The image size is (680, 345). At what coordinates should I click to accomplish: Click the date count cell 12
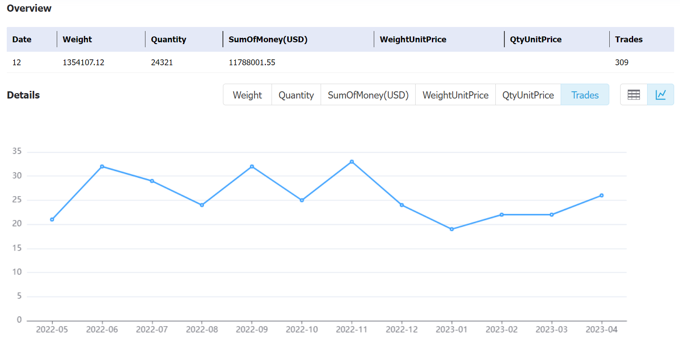[x=17, y=63]
